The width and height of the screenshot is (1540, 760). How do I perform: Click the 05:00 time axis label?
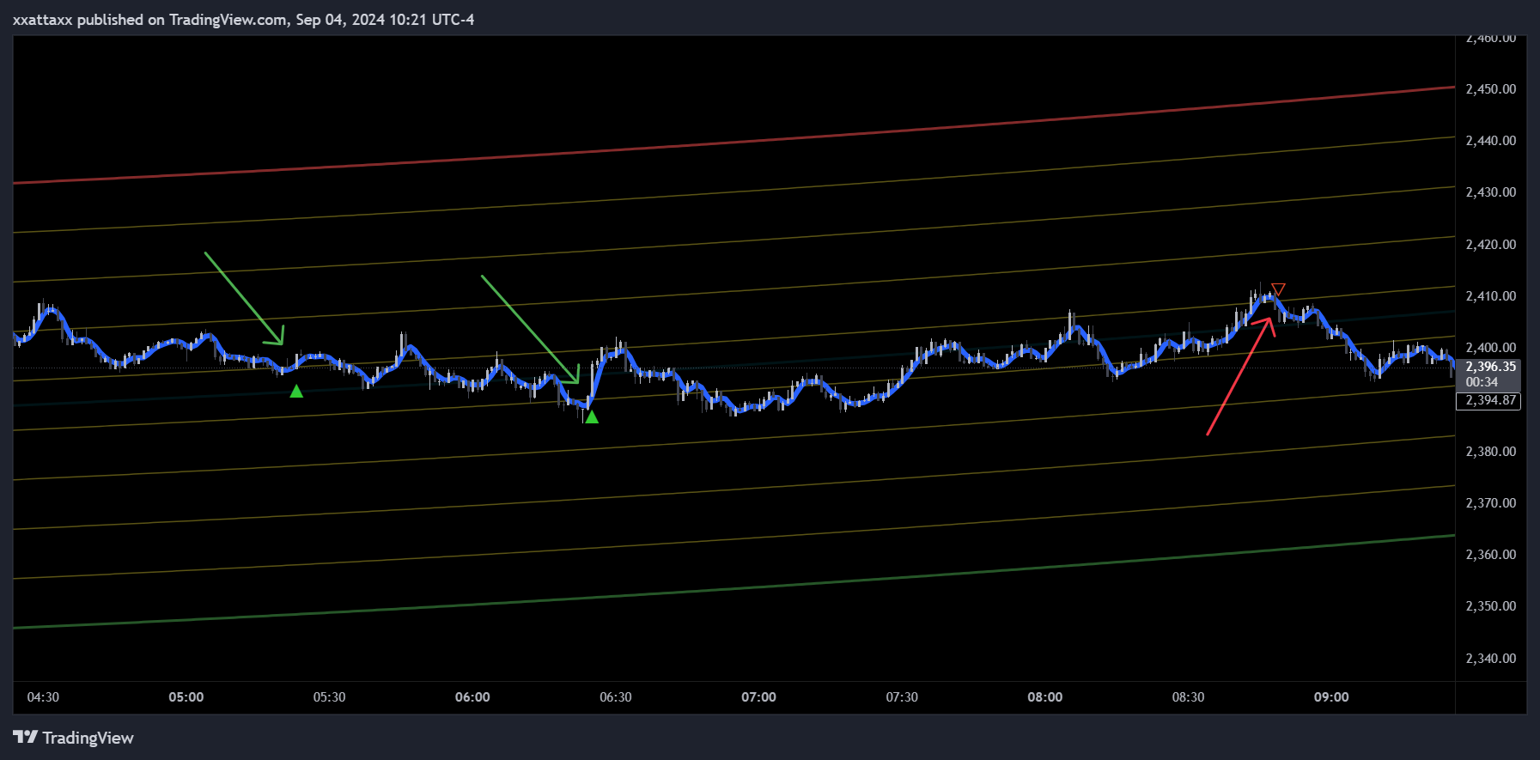[x=186, y=697]
